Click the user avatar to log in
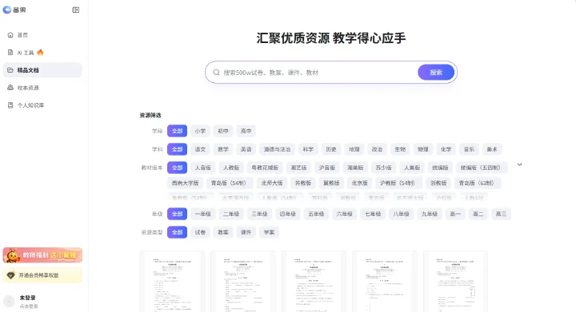576x312 pixels. click(9, 301)
